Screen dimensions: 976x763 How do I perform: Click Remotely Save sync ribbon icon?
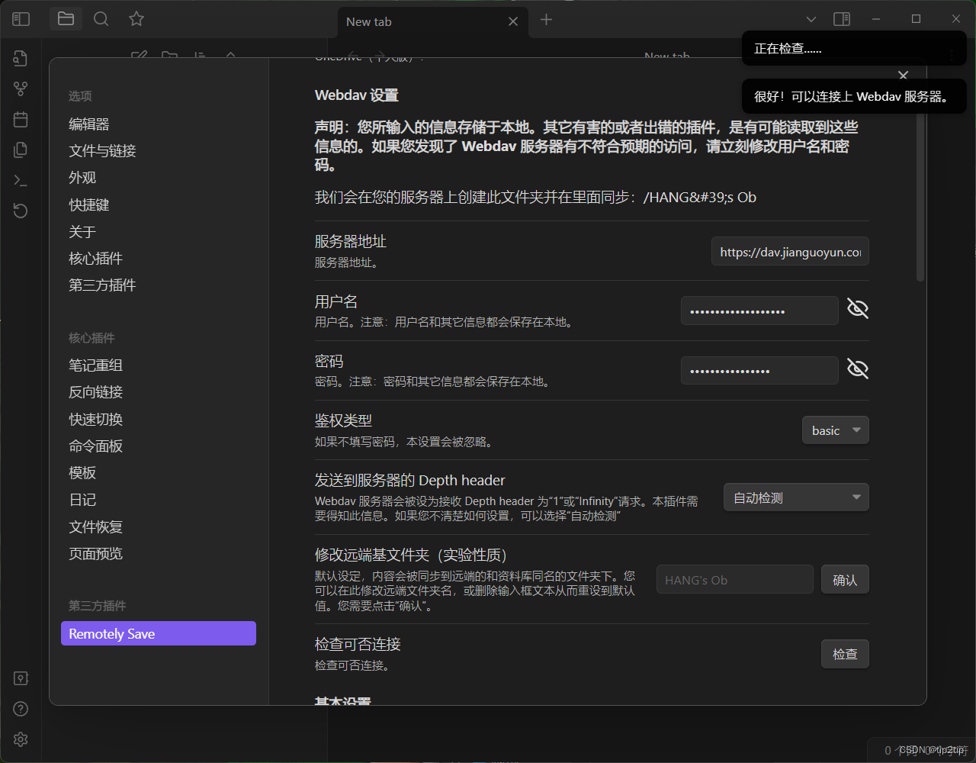pyautogui.click(x=21, y=211)
